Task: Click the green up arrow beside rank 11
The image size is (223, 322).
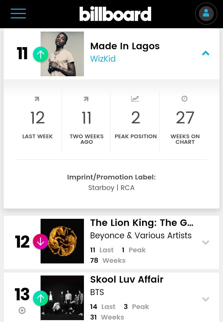Action: (41, 54)
